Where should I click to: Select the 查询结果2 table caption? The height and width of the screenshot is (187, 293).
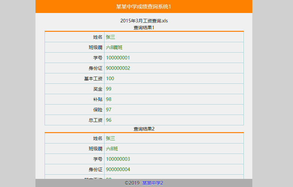144,129
